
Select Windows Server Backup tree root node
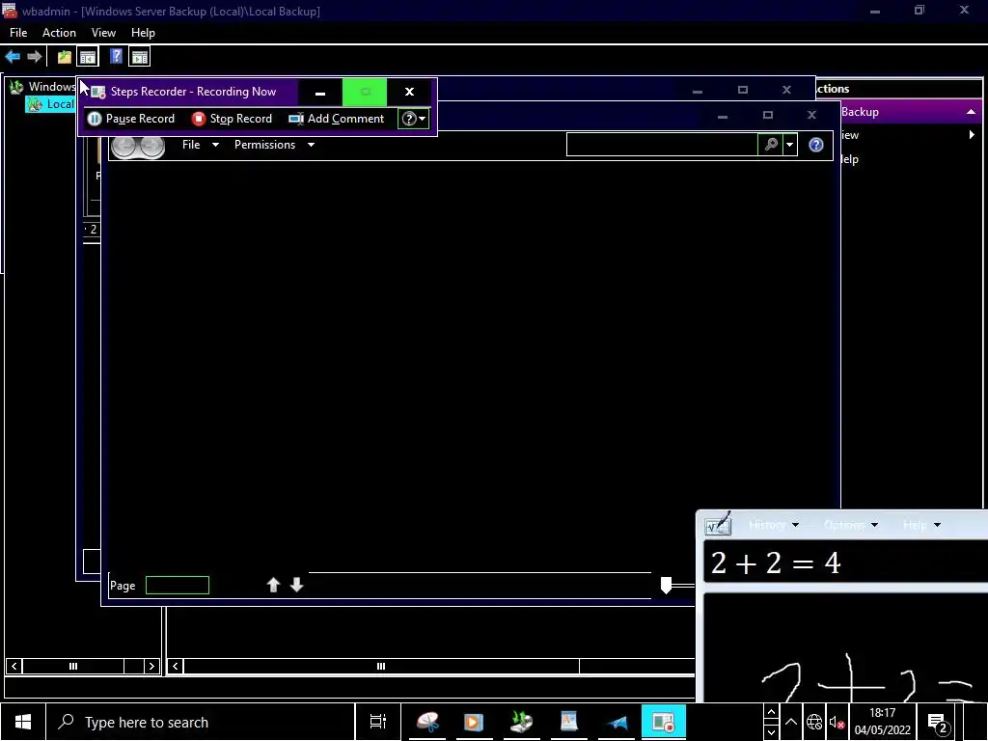click(42, 87)
